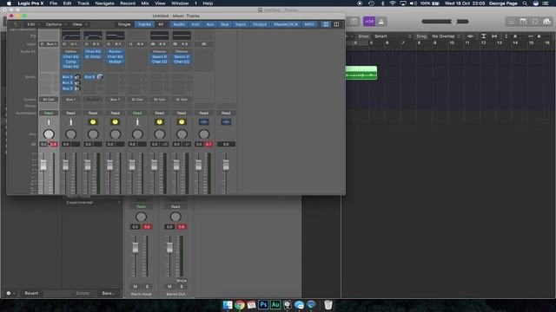Mute the Warm Vocal channel strip
The width and height of the screenshot is (556, 312).
click(x=136, y=287)
